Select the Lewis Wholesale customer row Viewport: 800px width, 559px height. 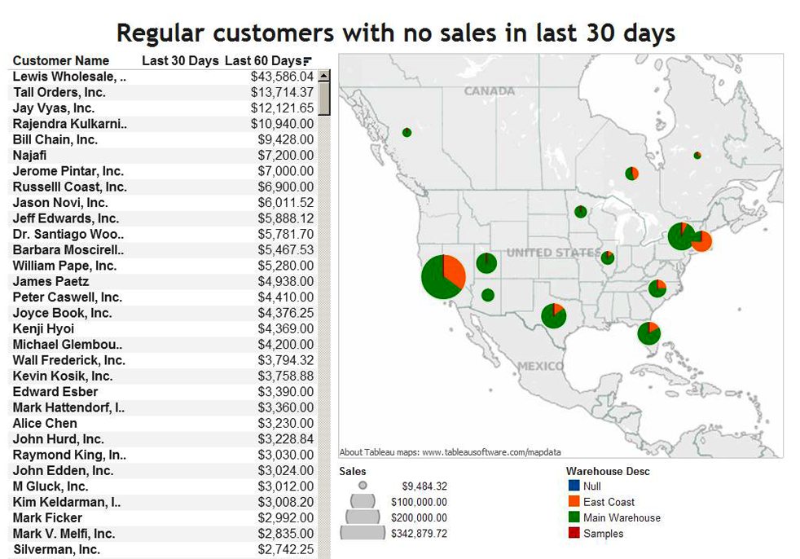tap(163, 77)
